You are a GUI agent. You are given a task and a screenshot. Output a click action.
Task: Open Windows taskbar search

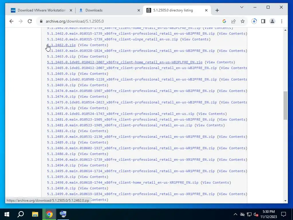point(21,214)
